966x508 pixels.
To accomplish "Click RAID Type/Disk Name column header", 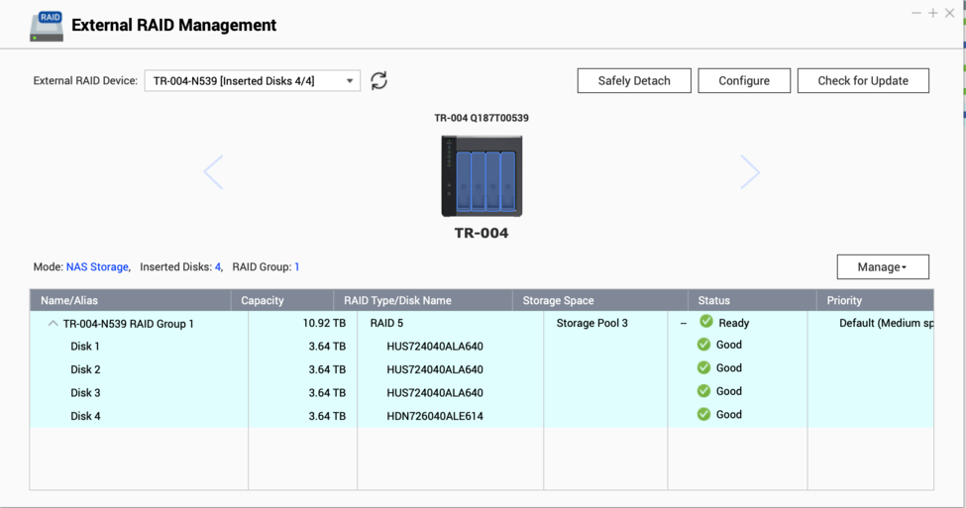I will point(423,300).
